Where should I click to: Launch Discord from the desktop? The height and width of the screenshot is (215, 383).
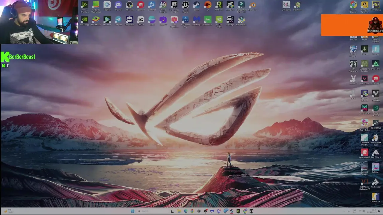[118, 6]
